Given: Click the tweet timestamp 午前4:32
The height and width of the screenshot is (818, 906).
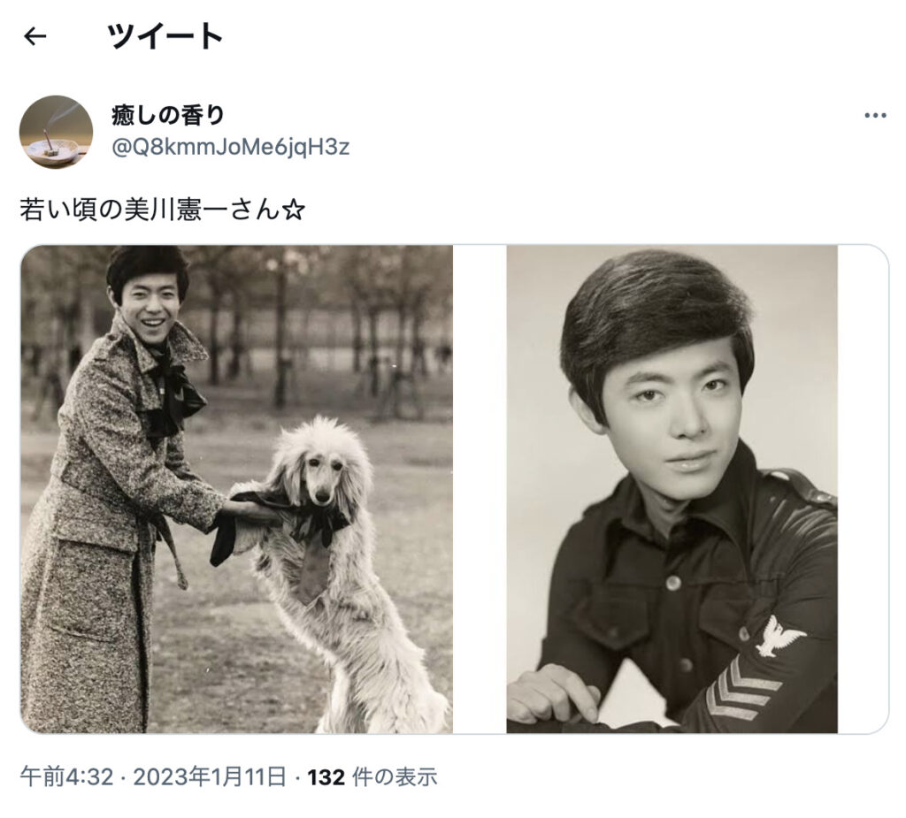Looking at the screenshot, I should [x=66, y=777].
